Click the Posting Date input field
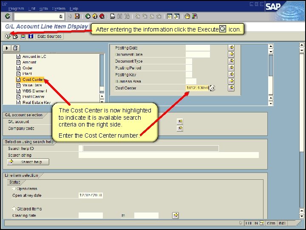306x230 pixels. pos(198,48)
